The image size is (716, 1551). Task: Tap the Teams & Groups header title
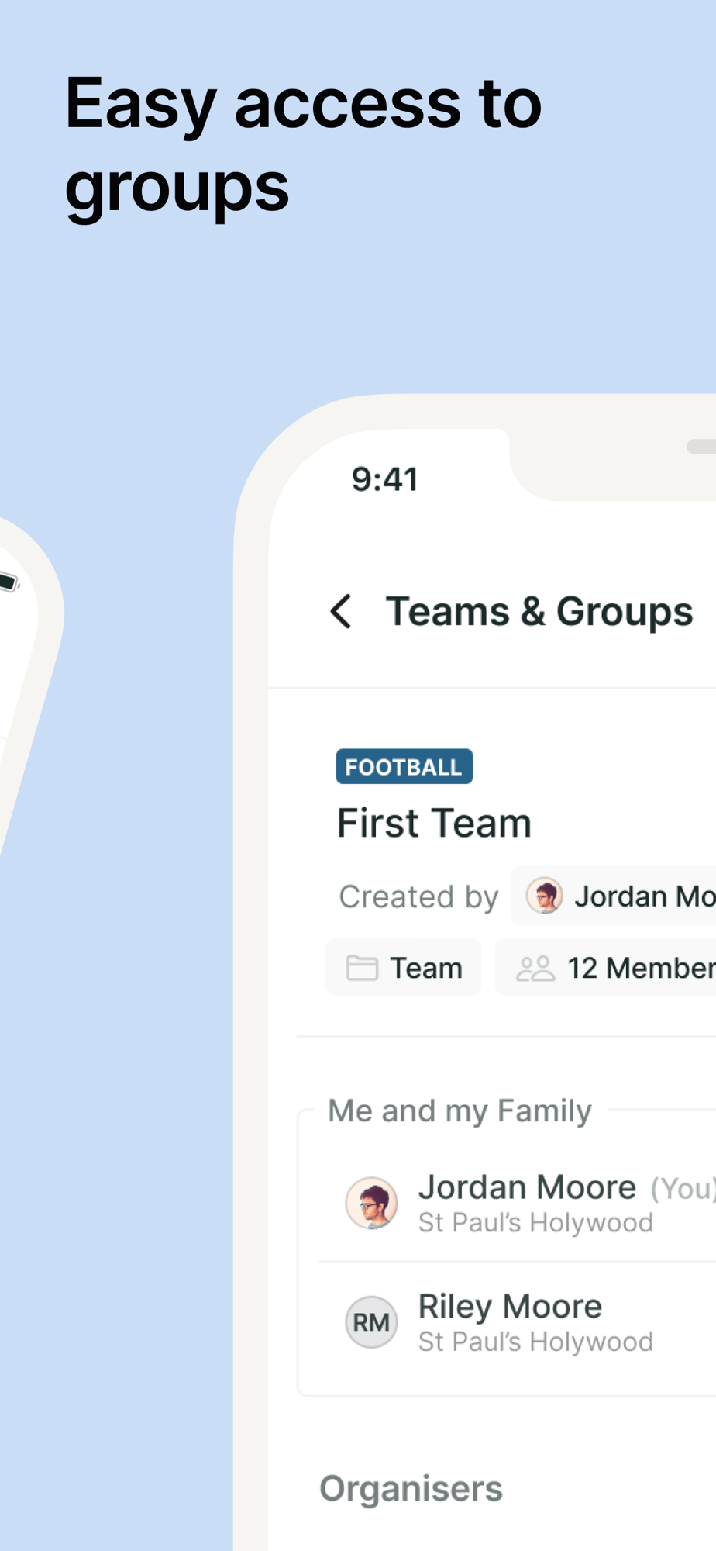coord(539,611)
